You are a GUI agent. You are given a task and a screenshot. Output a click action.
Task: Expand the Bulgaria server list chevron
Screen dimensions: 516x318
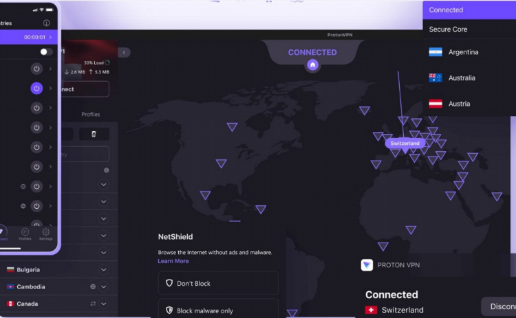[104, 270]
